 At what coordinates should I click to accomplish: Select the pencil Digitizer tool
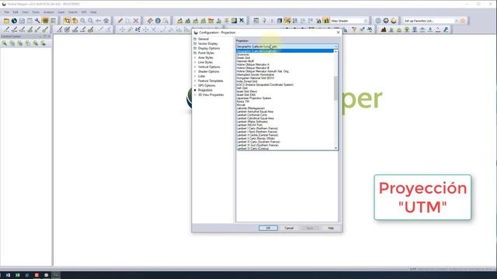click(120, 21)
